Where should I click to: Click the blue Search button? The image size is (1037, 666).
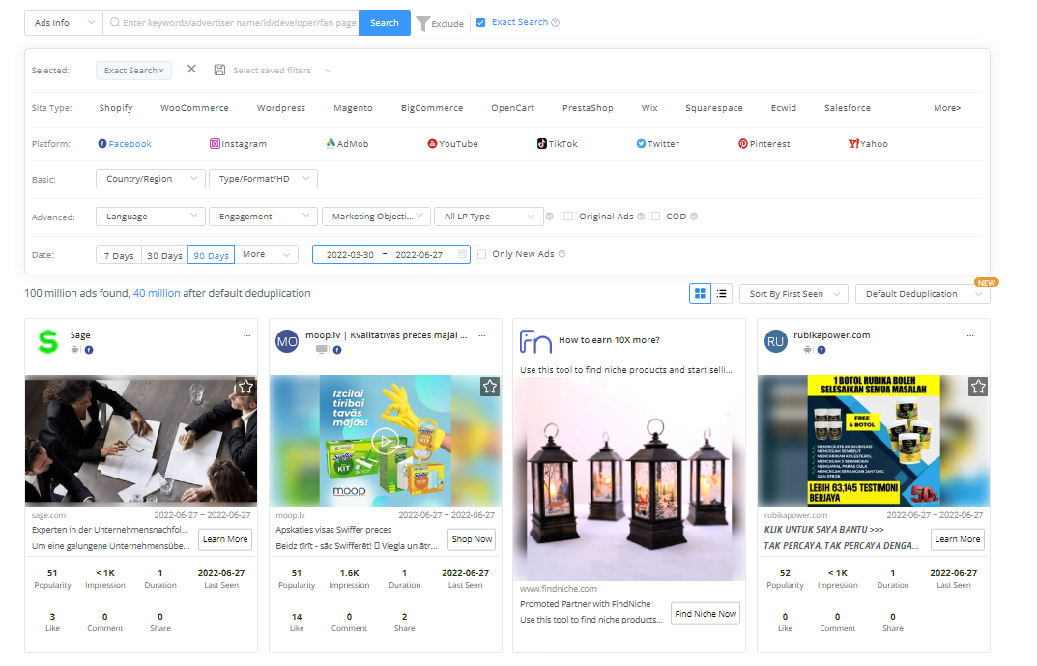[385, 23]
